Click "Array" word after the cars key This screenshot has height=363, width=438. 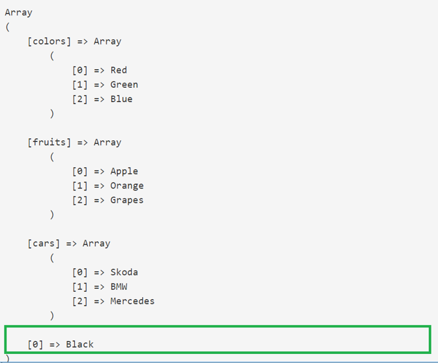[96, 244]
